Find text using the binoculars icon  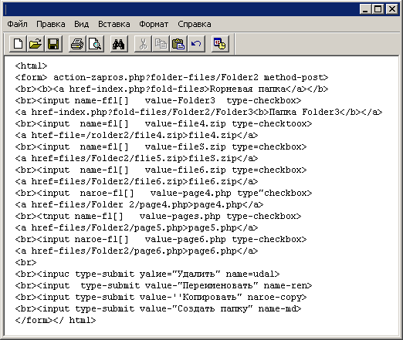119,44
